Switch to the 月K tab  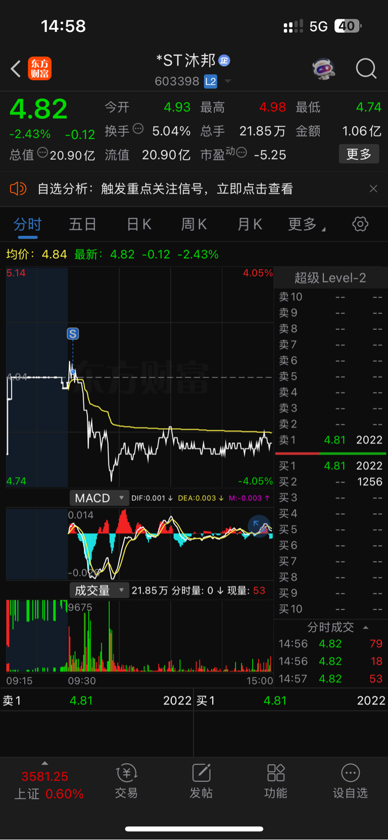250,224
